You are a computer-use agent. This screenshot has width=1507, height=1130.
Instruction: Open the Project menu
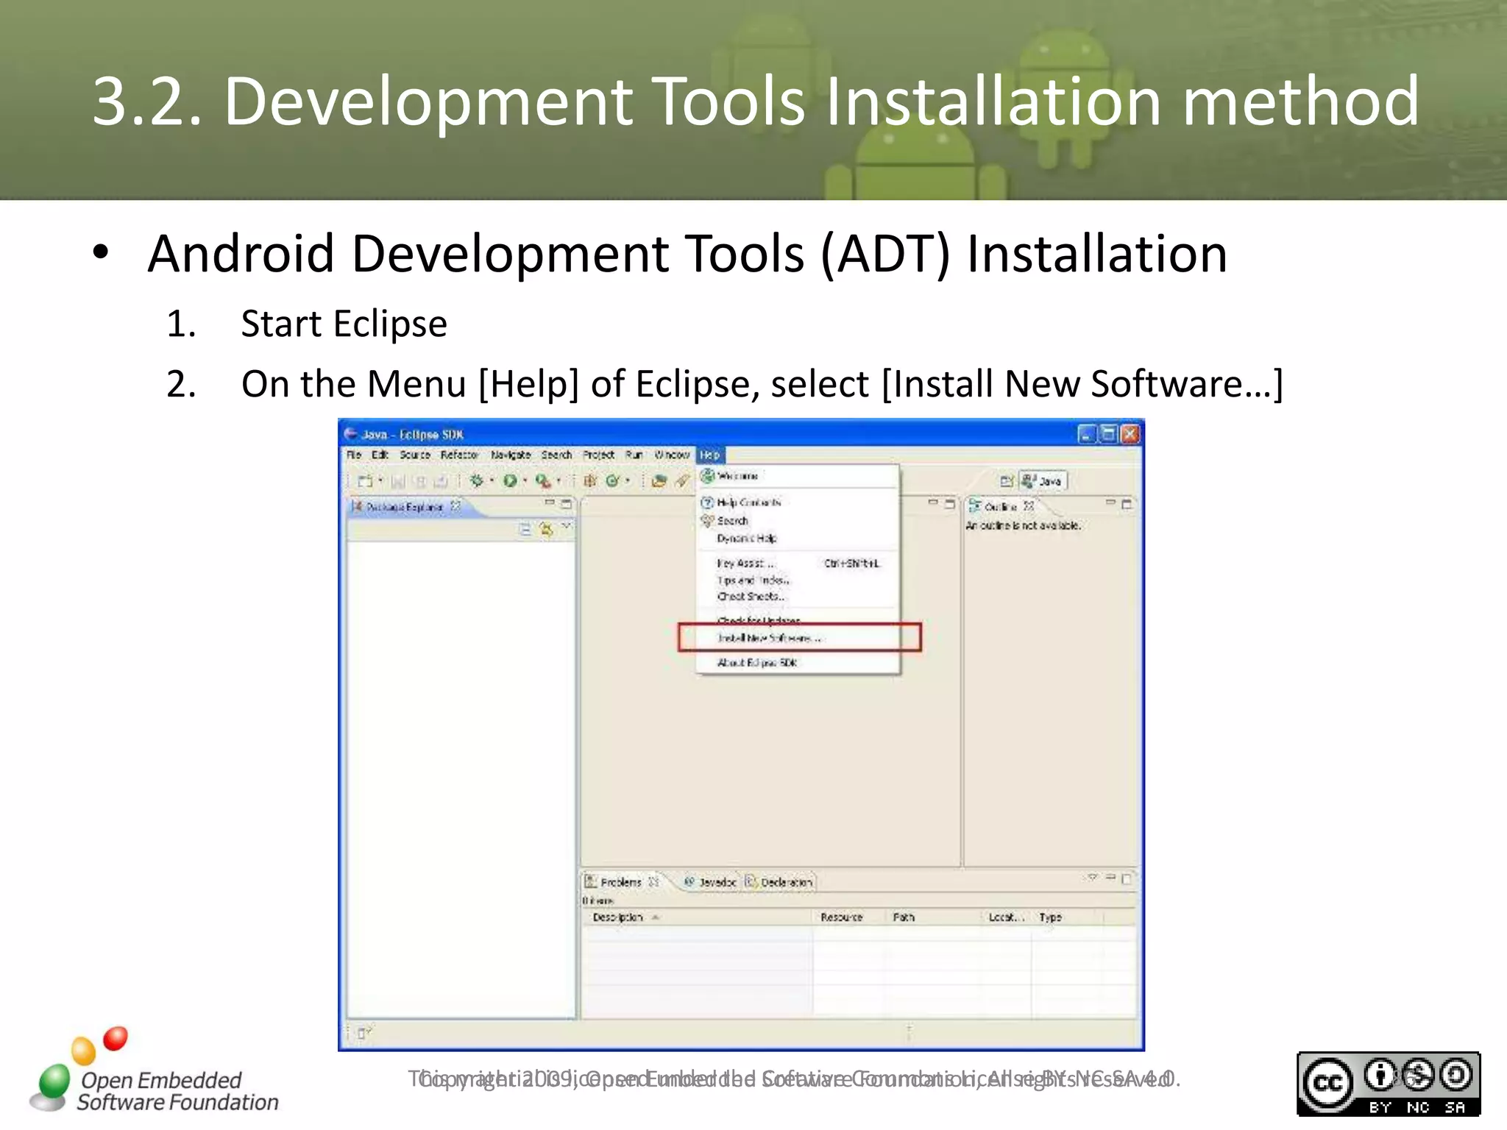tap(598, 455)
